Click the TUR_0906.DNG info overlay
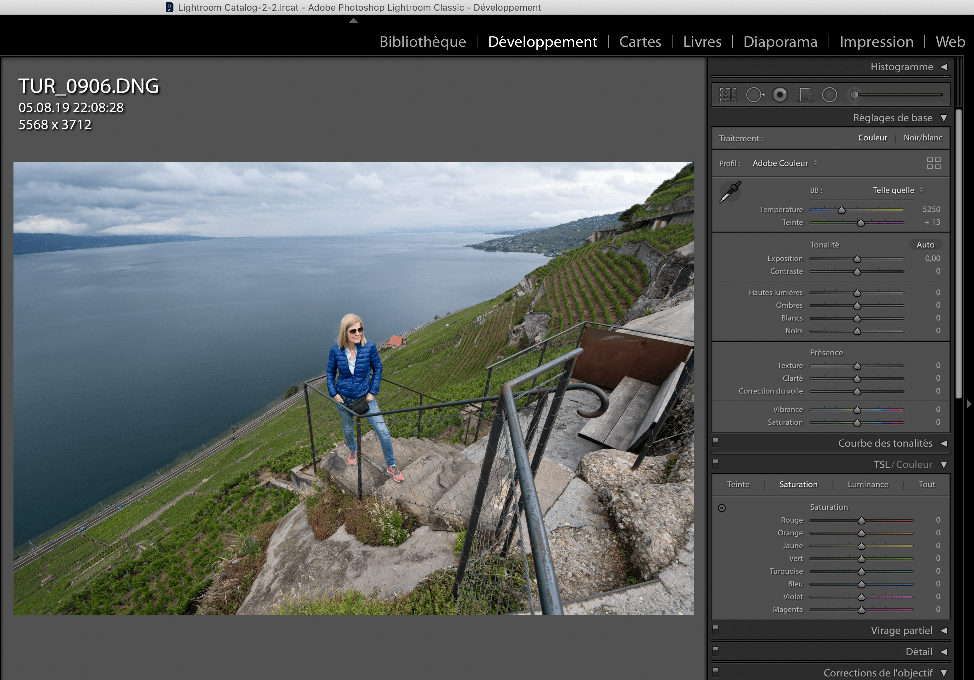This screenshot has width=974, height=680. (x=89, y=104)
